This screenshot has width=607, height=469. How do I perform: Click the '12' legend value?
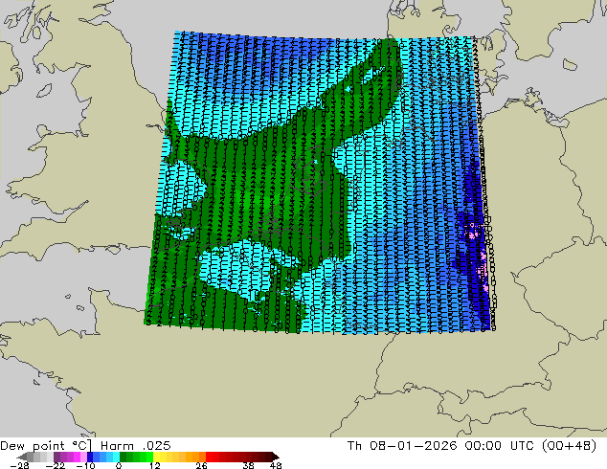pyautogui.click(x=155, y=465)
